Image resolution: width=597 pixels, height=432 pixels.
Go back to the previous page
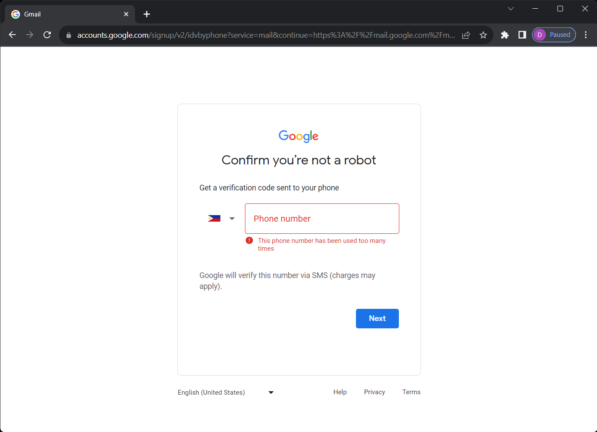12,35
